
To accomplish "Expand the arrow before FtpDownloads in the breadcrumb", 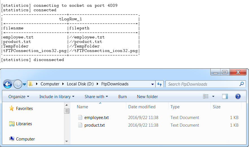I will (97, 84).
